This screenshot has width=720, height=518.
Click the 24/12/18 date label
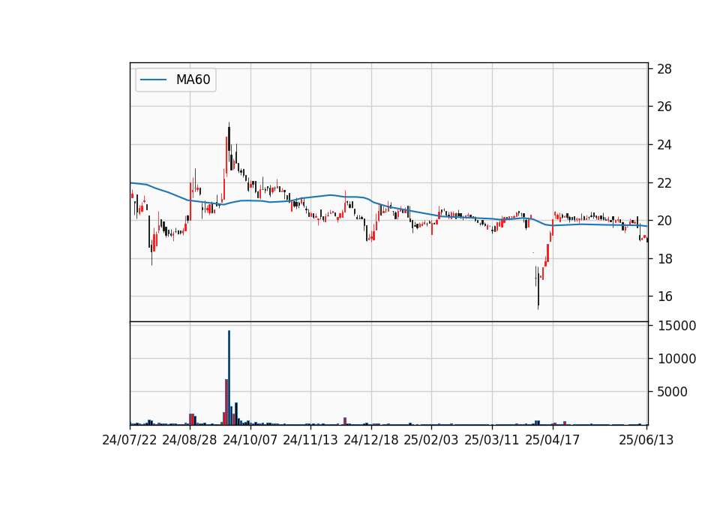371,440
